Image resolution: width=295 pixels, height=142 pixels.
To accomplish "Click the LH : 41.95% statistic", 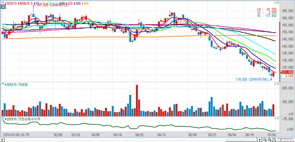I will 267,9.
